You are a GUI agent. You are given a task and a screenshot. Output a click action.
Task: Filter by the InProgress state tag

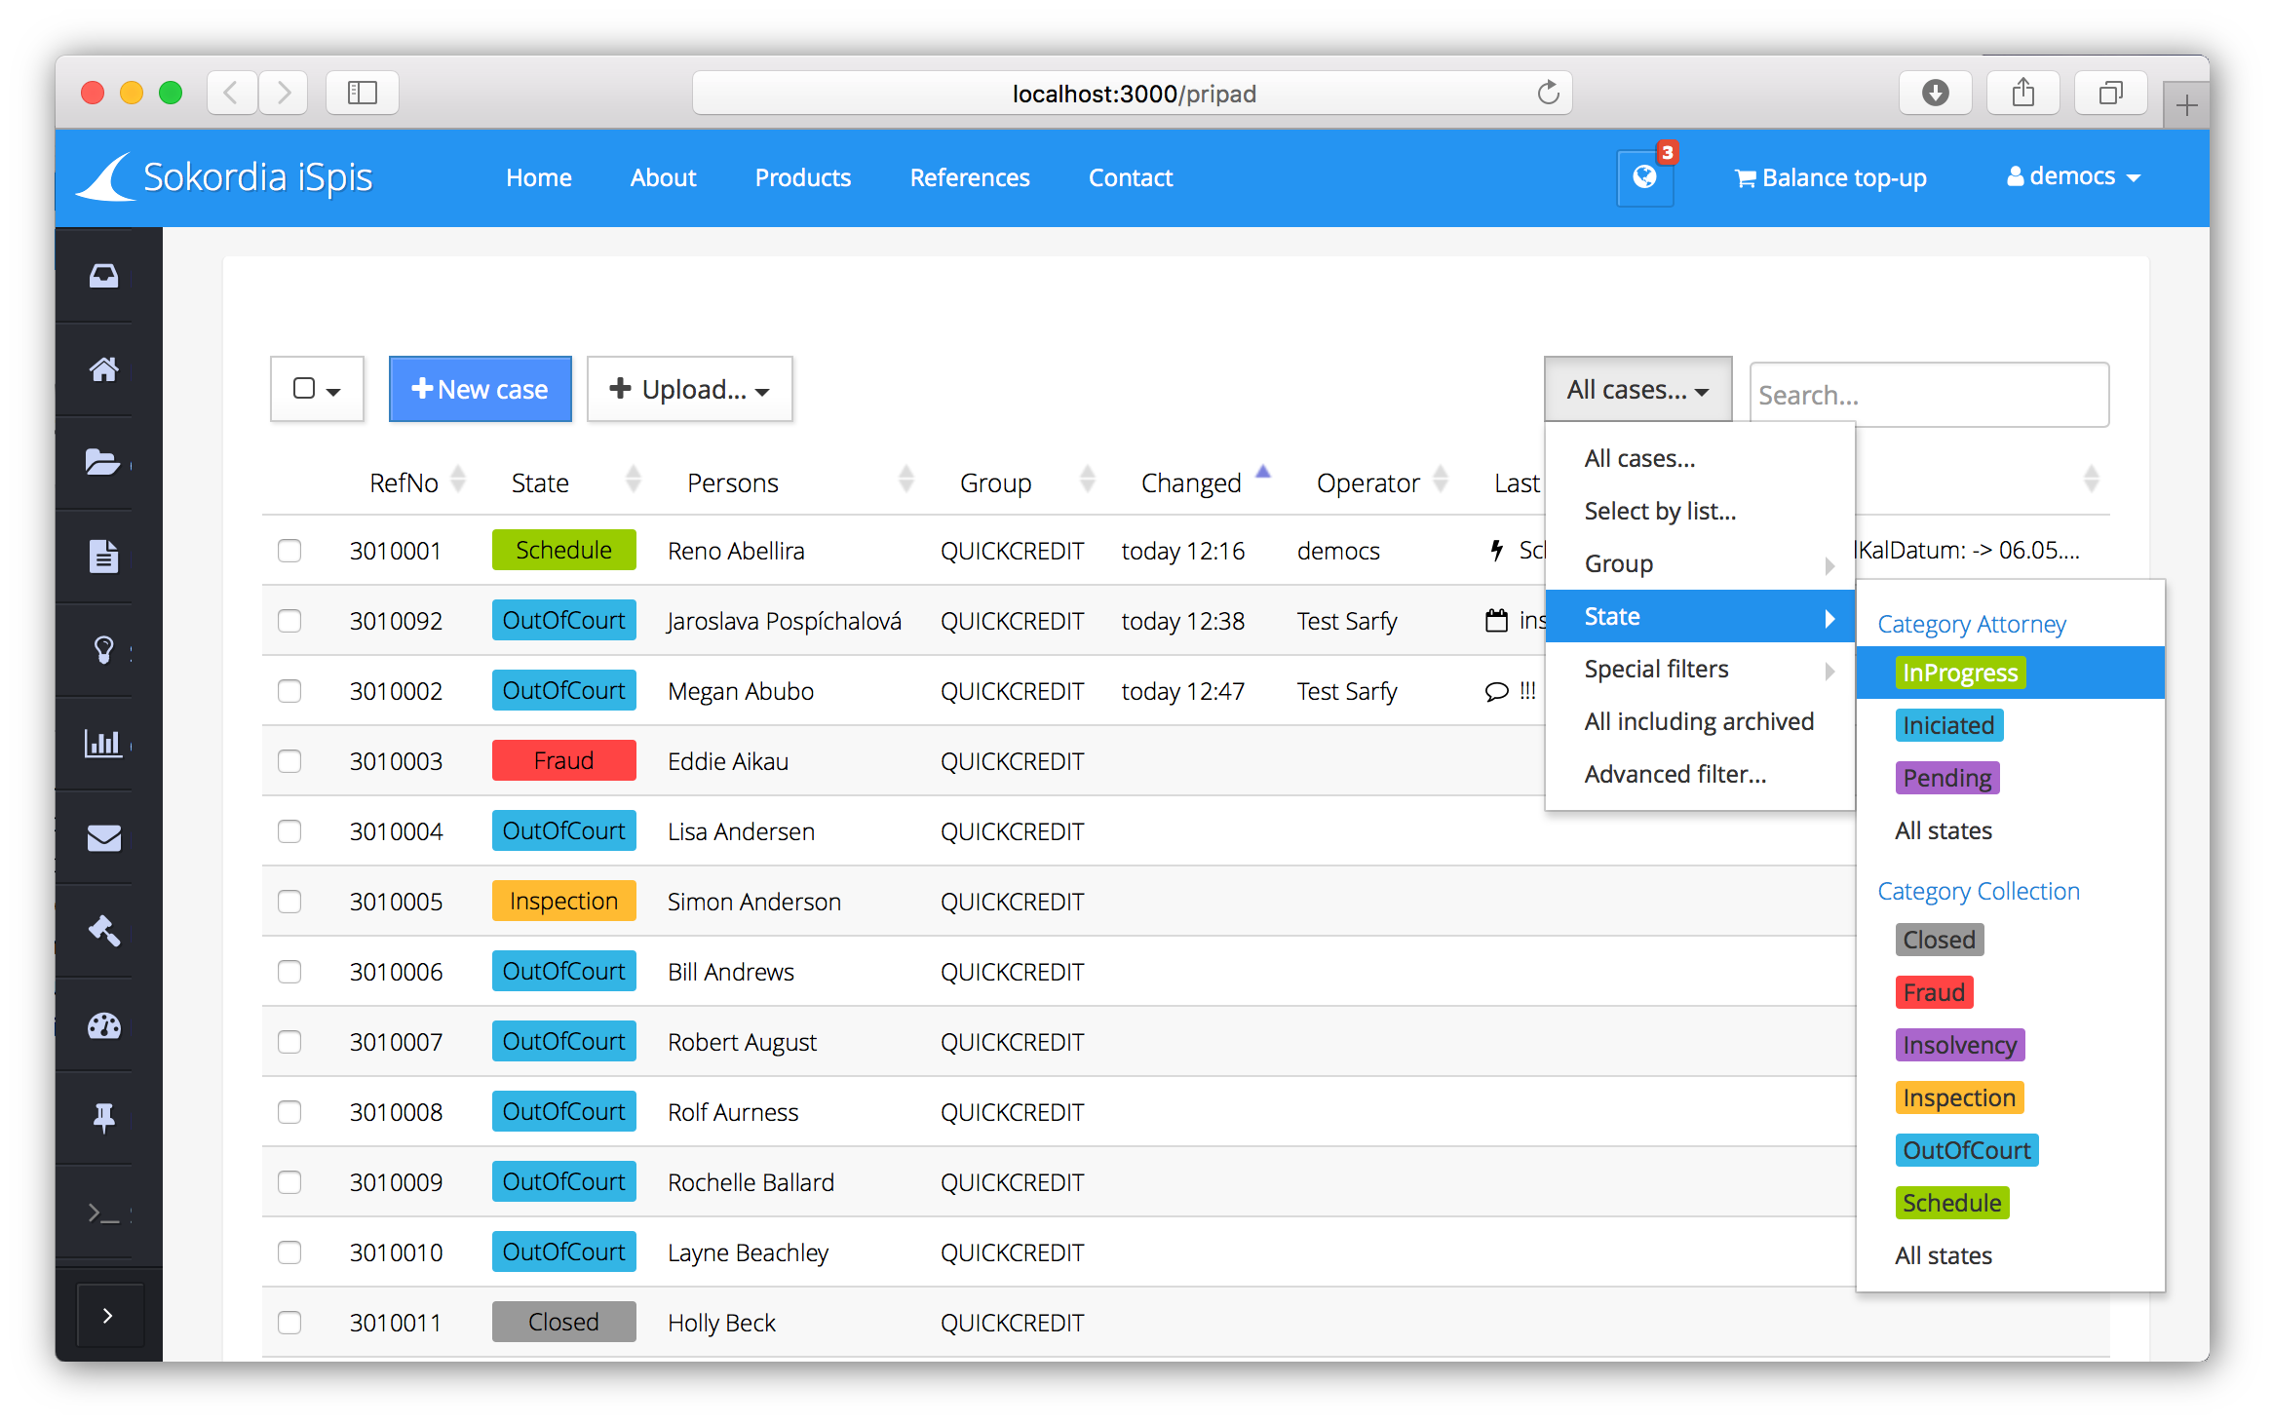pyautogui.click(x=1960, y=673)
